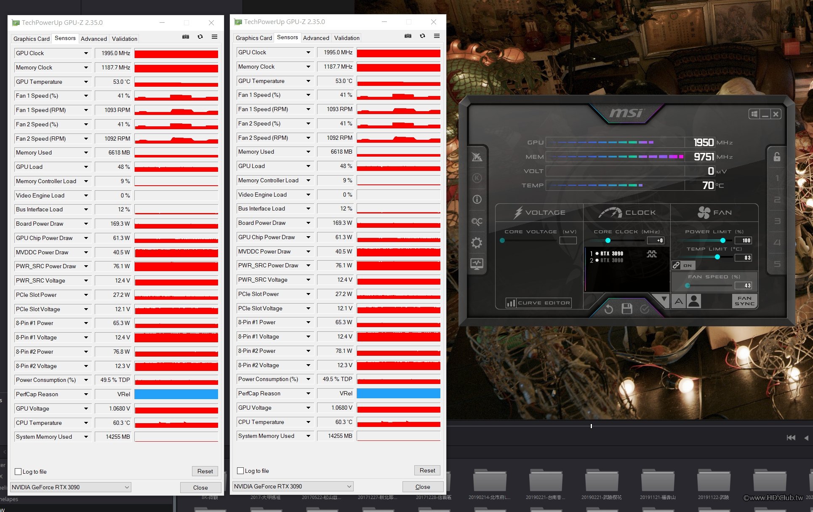Screen dimensions: 813x512
Task: Toggle the power-temp link ON button
Action: pos(683,265)
